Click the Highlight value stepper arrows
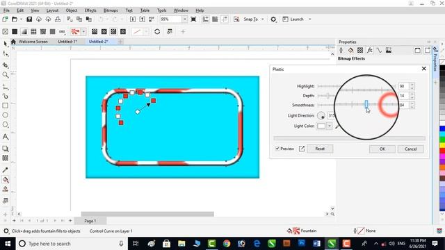 412,86
